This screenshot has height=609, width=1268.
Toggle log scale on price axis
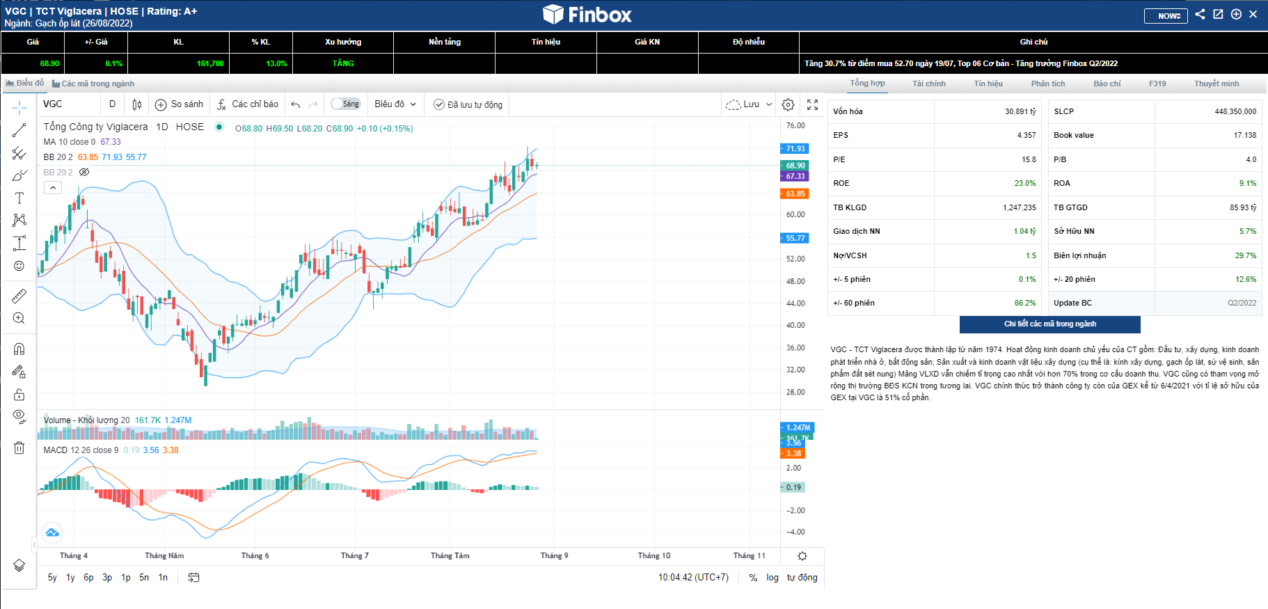pyautogui.click(x=772, y=578)
